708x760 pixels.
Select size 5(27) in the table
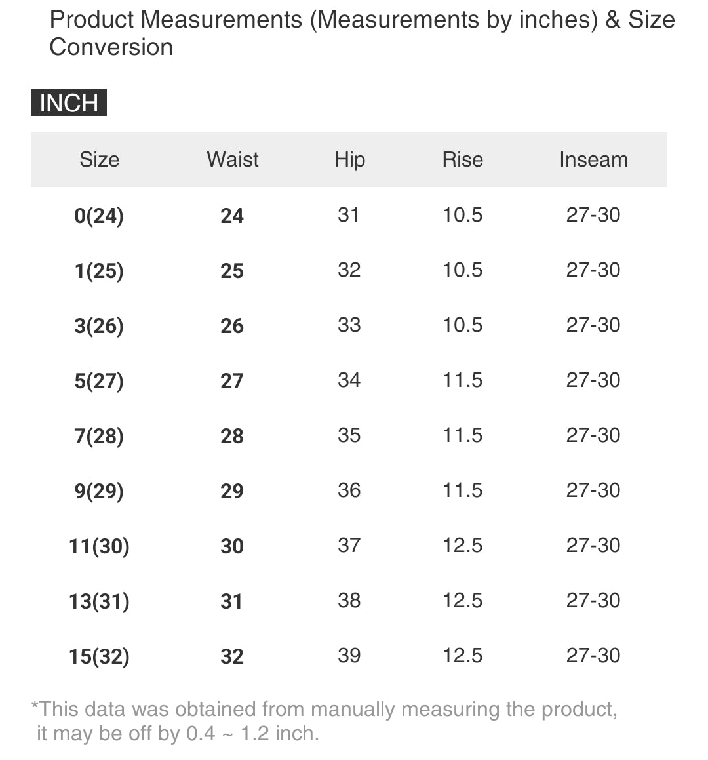tap(99, 381)
